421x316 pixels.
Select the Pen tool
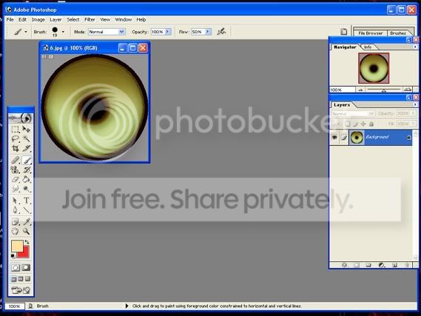point(16,210)
